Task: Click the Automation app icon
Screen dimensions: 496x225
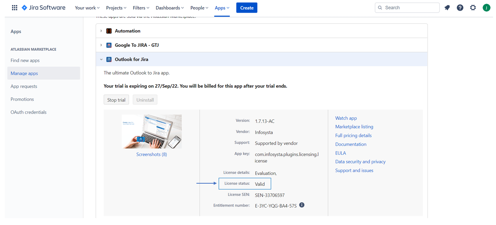Action: [109, 31]
